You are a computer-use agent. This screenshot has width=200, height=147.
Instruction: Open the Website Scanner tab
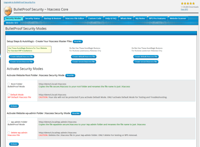click(178, 18)
